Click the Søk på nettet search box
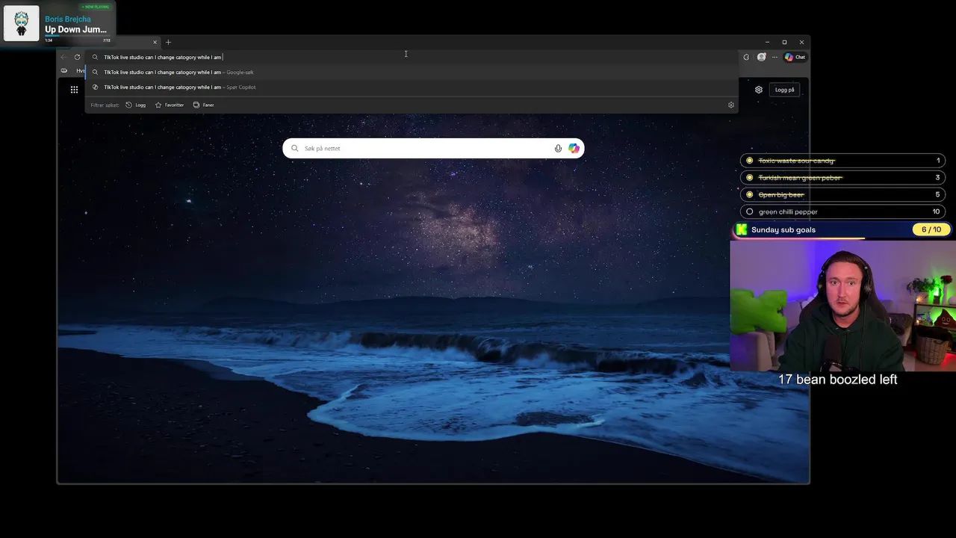The image size is (956, 538). pyautogui.click(x=433, y=148)
